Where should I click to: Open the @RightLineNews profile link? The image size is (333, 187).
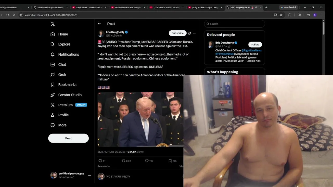pos(252,50)
